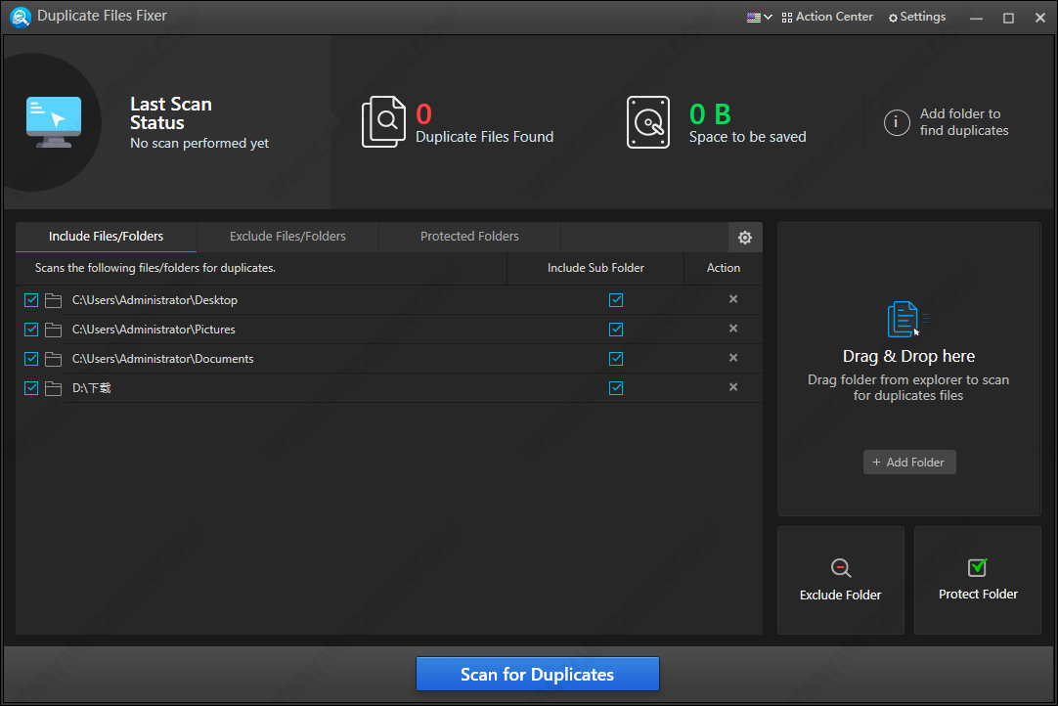Remove the Documents folder using its X

pos(733,358)
